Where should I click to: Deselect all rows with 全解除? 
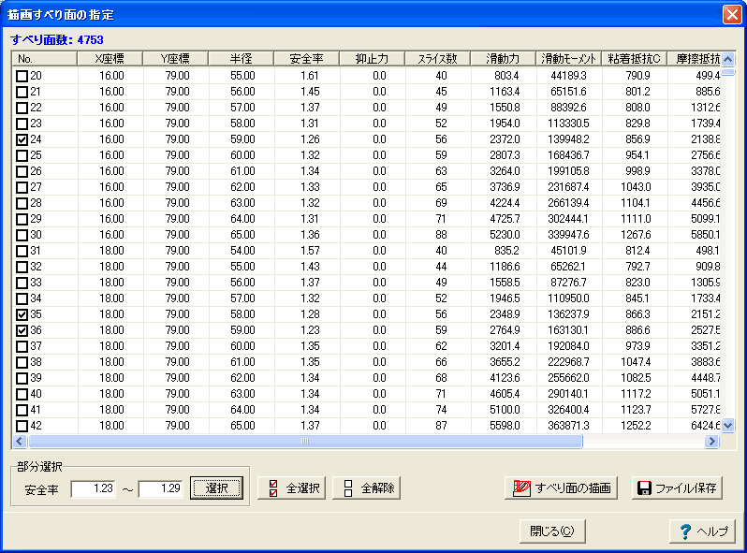(x=366, y=488)
